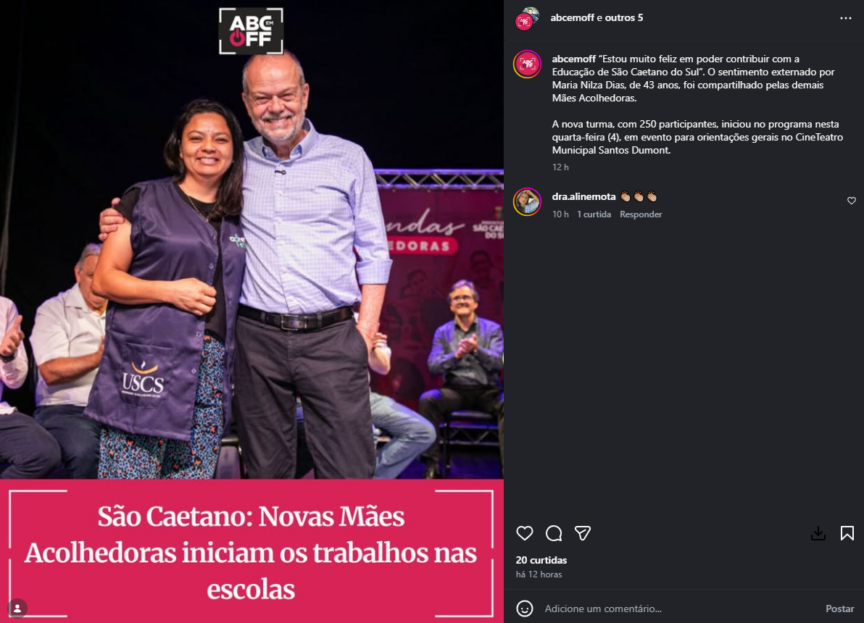Open the 'outros 5' collaborators list
Viewport: 864px width, 623px height.
[624, 17]
